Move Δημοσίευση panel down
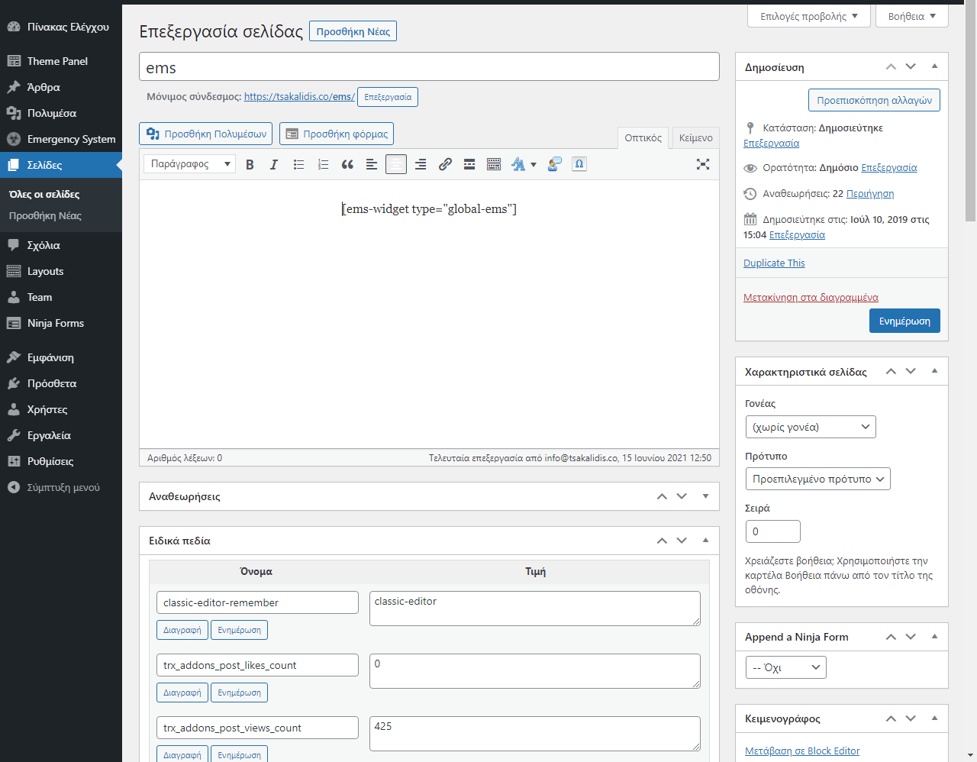This screenshot has height=762, width=977. click(x=911, y=66)
